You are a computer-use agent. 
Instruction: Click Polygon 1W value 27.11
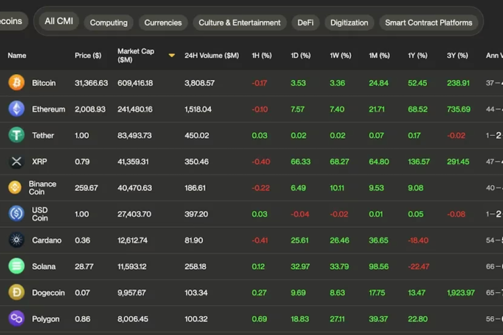click(337, 319)
